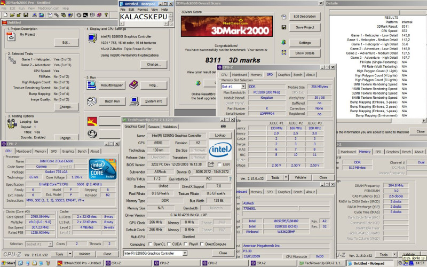The width and height of the screenshot is (427, 267).
Task: Click the purple help book icon beside Help button
Action: [x=134, y=85]
